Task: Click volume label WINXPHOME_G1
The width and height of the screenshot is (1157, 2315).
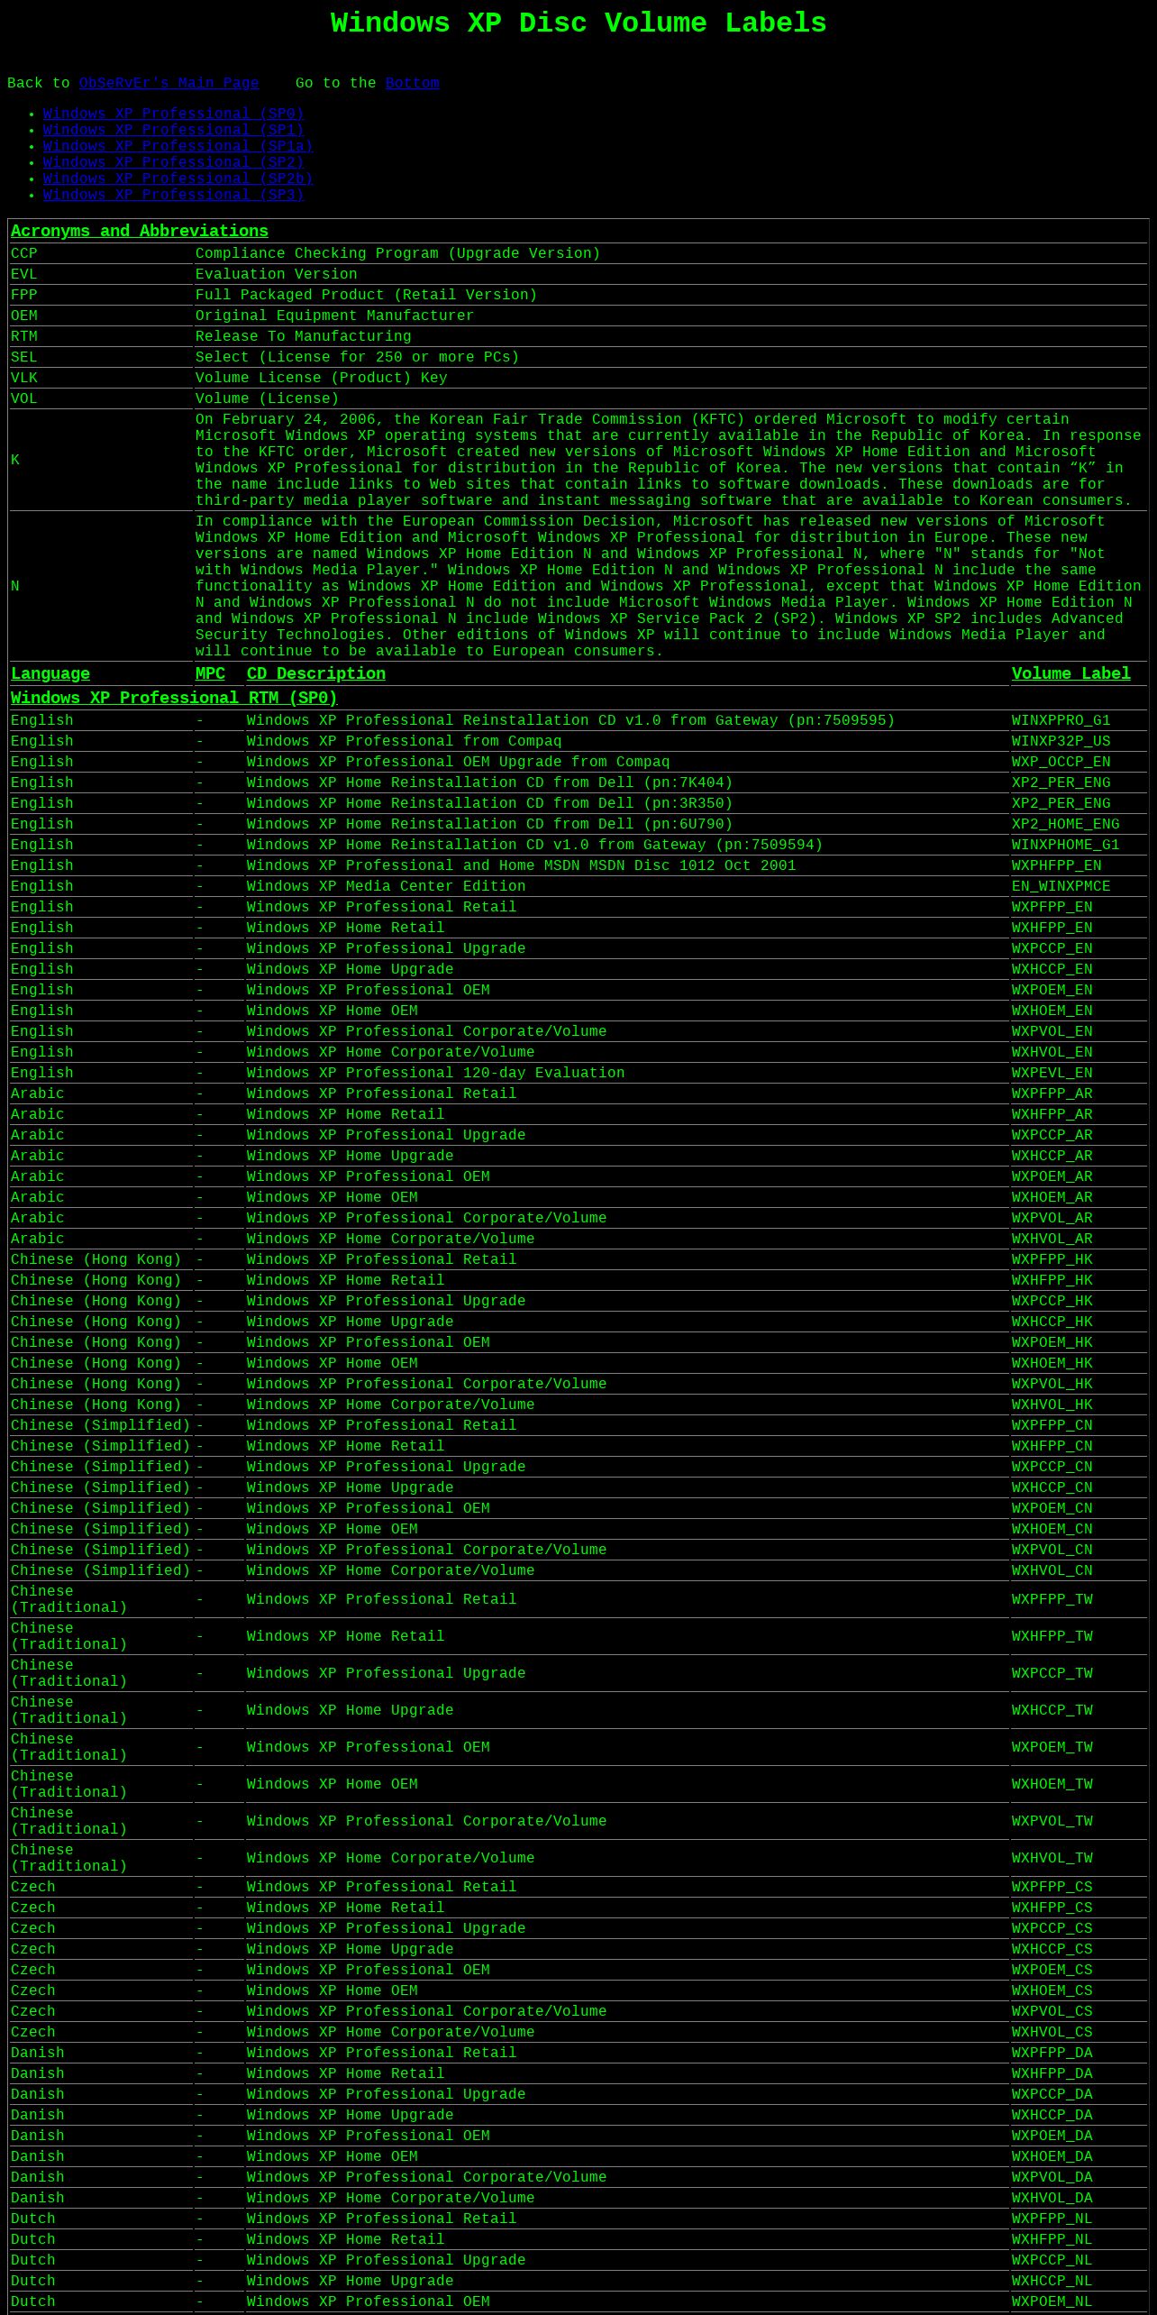Action: 1065,845
